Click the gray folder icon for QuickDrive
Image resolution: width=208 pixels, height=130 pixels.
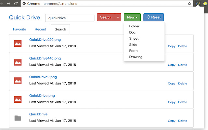tap(18, 118)
